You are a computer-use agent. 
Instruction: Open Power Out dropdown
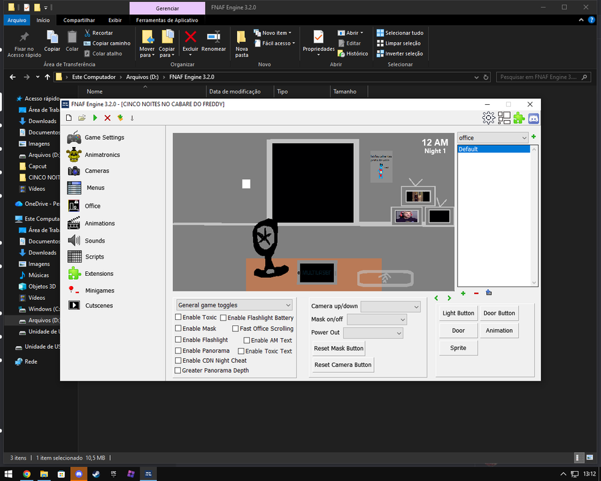[x=373, y=333]
